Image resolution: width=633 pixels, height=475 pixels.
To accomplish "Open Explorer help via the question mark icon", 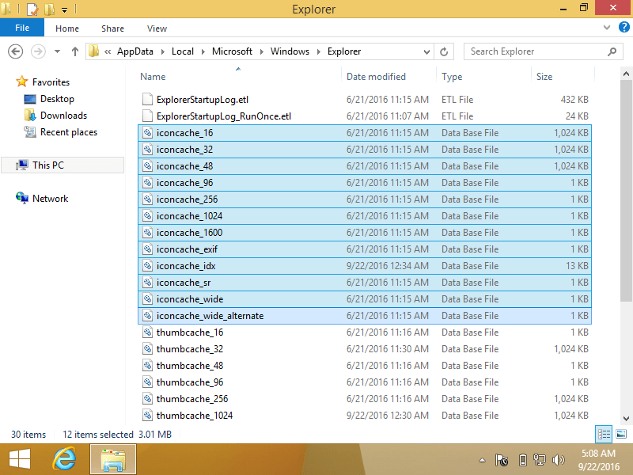I will (624, 27).
